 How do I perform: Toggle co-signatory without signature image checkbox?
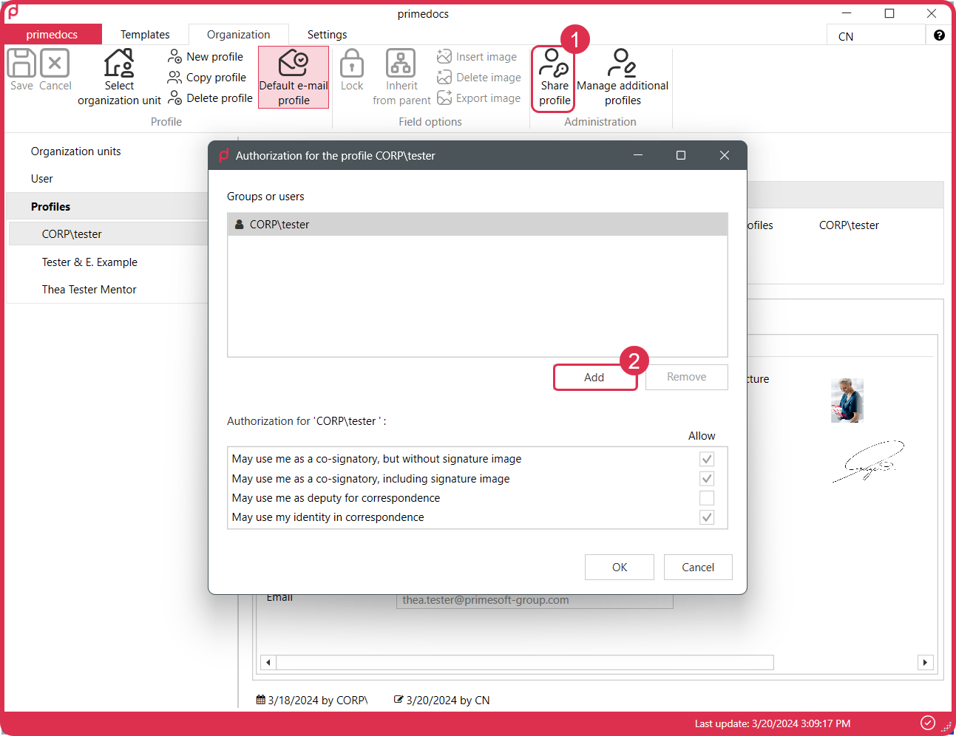pyautogui.click(x=707, y=459)
